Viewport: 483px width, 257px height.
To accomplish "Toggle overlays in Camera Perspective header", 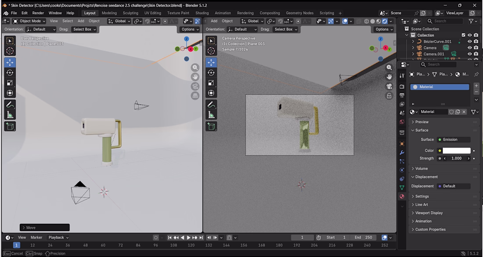I will (345, 21).
